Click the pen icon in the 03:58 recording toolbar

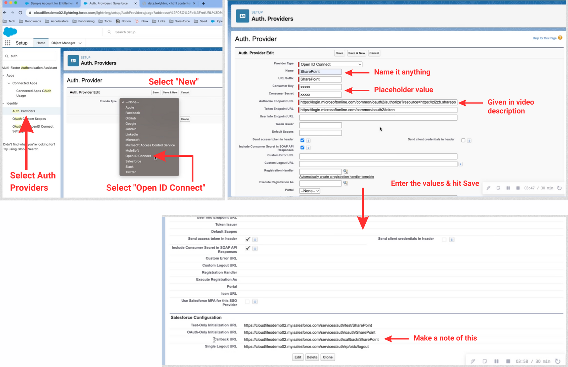pyautogui.click(x=473, y=361)
